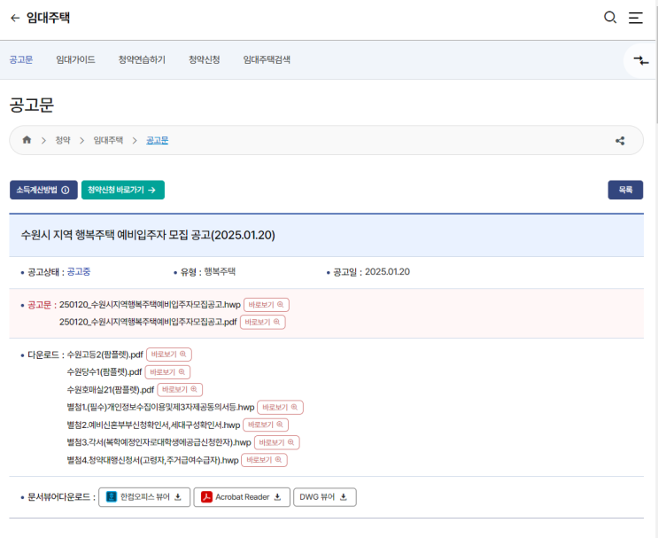Preview the 공고문 pdf file with 바로보기
The height and width of the screenshot is (538, 658).
click(263, 322)
